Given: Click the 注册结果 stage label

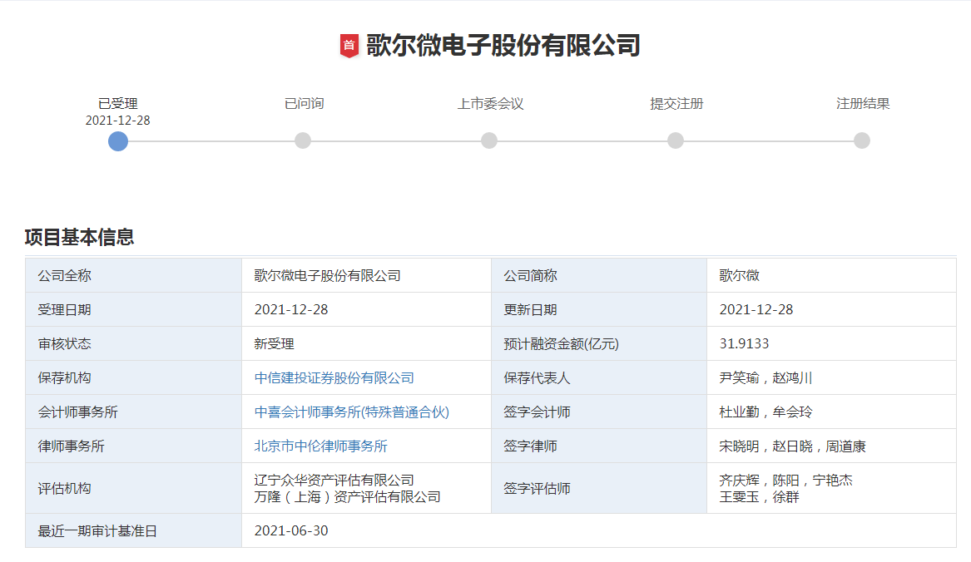Looking at the screenshot, I should [863, 104].
